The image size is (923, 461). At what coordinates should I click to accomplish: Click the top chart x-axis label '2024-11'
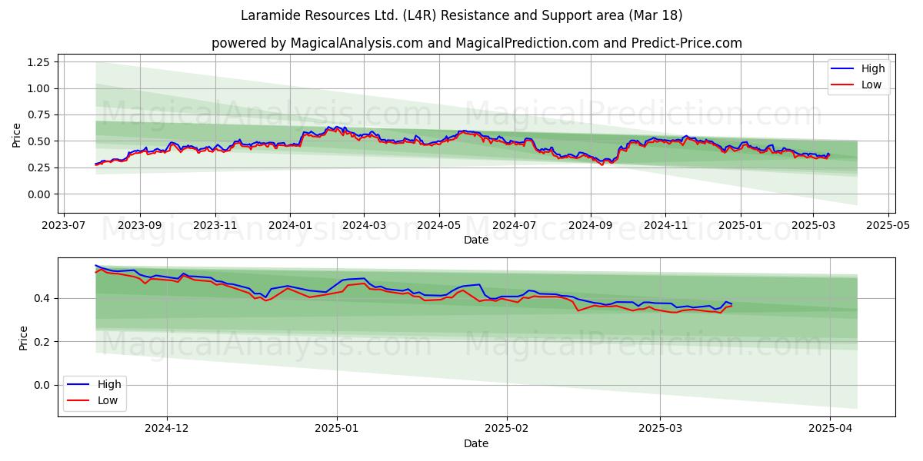(665, 227)
